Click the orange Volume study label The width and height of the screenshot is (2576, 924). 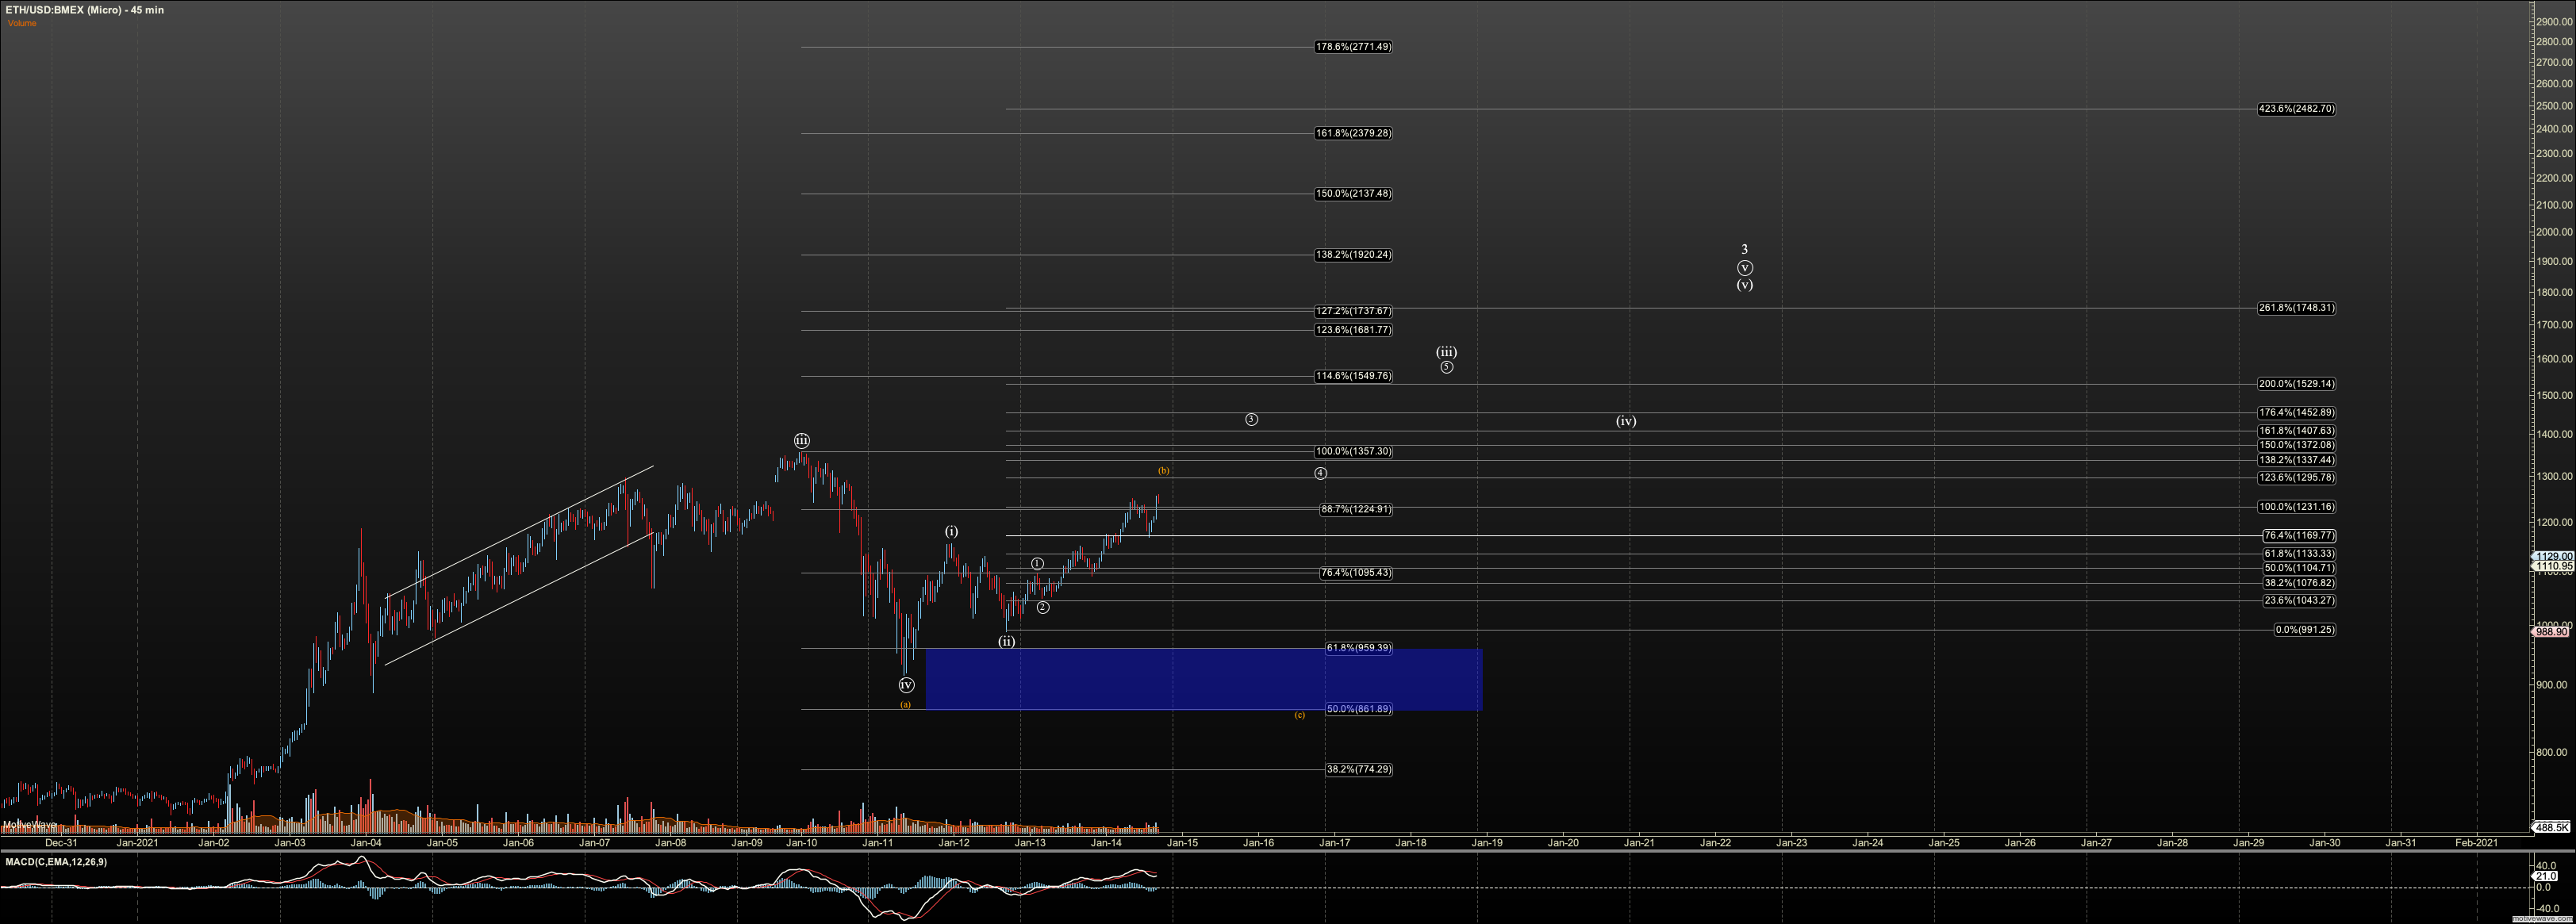tap(21, 23)
